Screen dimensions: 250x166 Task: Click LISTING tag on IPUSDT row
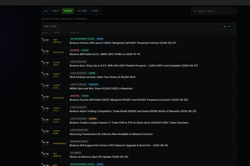pos(85,96)
